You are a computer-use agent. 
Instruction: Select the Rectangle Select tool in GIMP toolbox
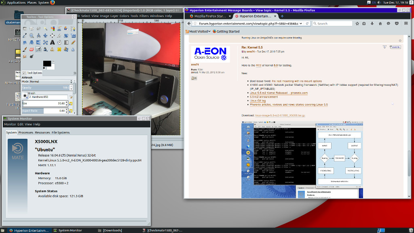[25, 29]
